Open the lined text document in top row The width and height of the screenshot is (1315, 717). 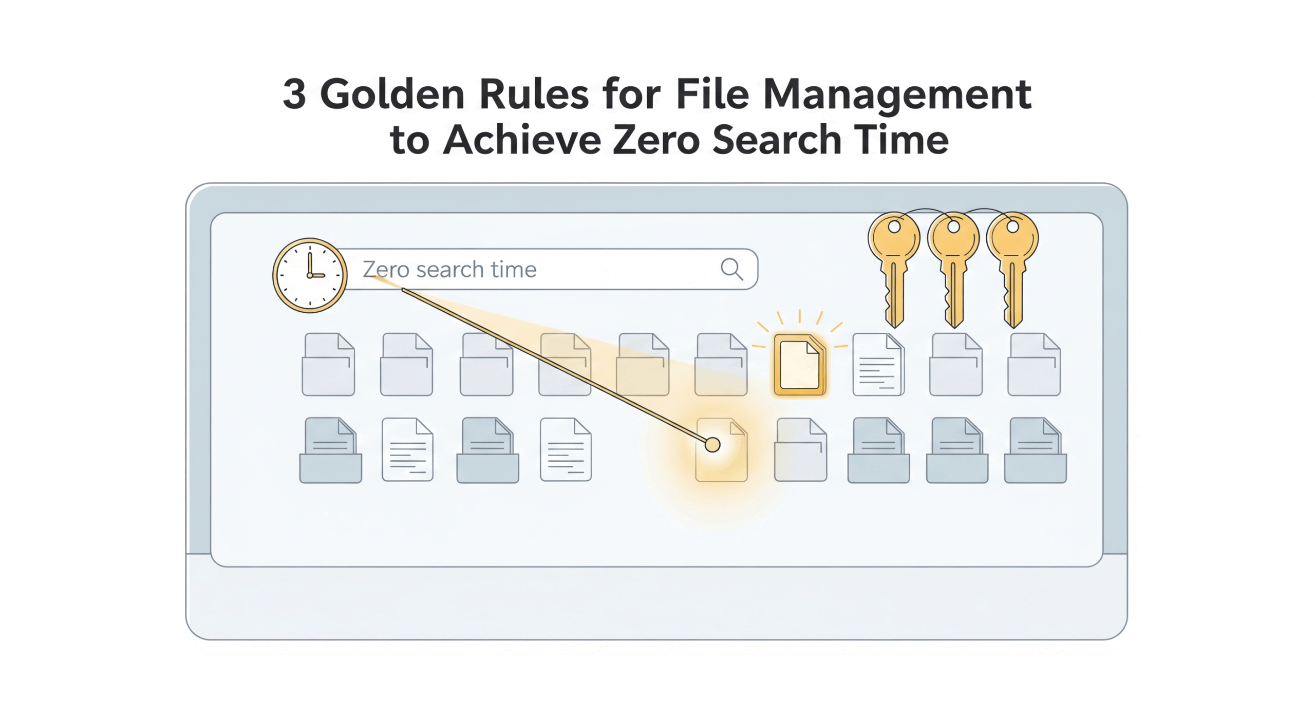tap(878, 365)
